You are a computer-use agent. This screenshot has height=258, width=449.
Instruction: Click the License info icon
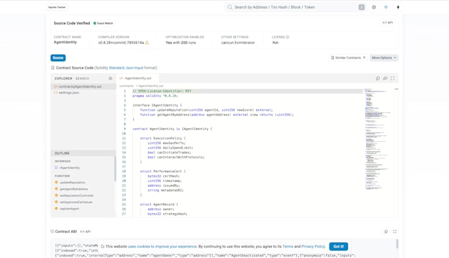point(287,37)
